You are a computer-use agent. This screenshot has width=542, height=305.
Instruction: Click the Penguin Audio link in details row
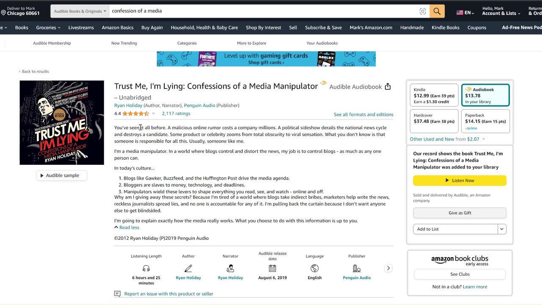pos(357,278)
